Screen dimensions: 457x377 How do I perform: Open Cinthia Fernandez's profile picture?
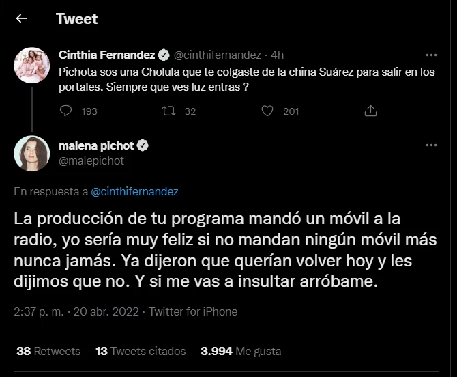(x=32, y=65)
